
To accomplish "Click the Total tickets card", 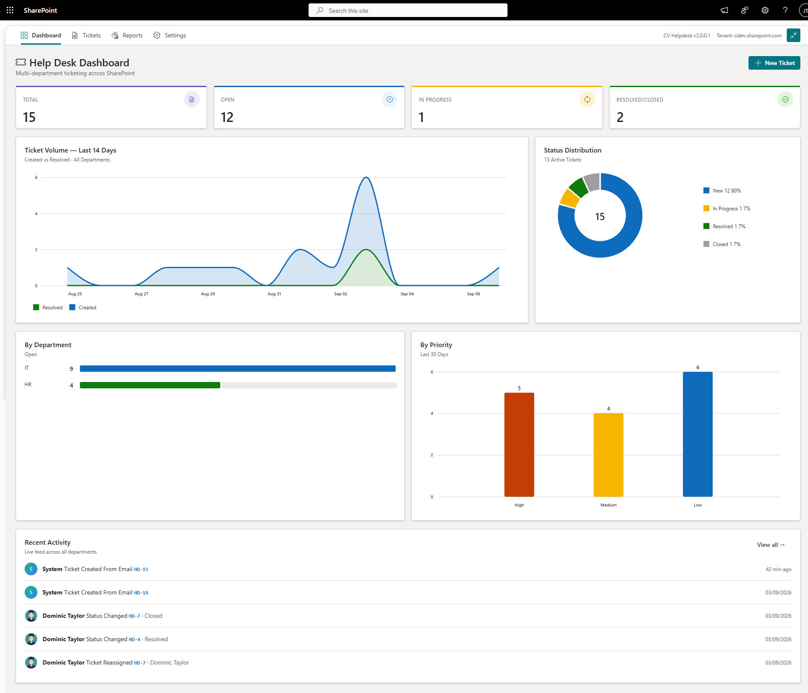I will point(111,107).
